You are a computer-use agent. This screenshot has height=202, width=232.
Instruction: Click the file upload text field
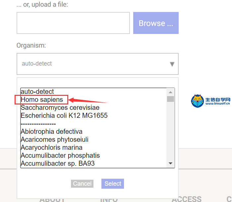tap(73, 23)
